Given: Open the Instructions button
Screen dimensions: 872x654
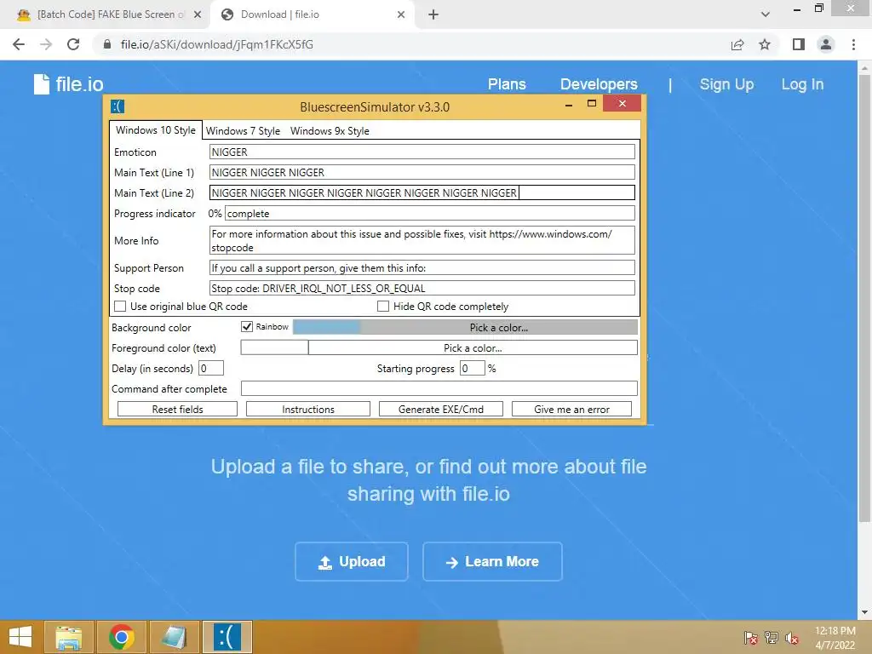Looking at the screenshot, I should coord(308,410).
